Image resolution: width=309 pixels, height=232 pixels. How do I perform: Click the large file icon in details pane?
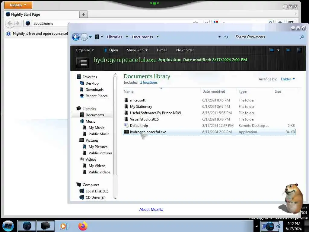click(x=82, y=63)
